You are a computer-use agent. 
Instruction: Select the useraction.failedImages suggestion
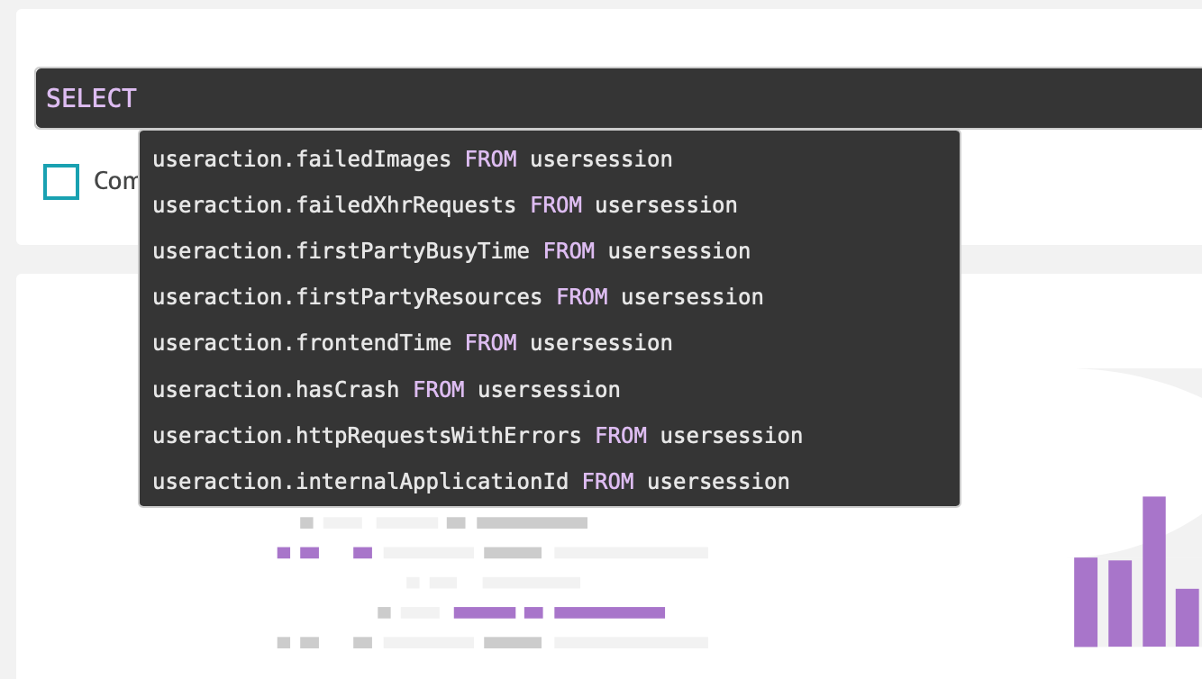click(x=412, y=159)
